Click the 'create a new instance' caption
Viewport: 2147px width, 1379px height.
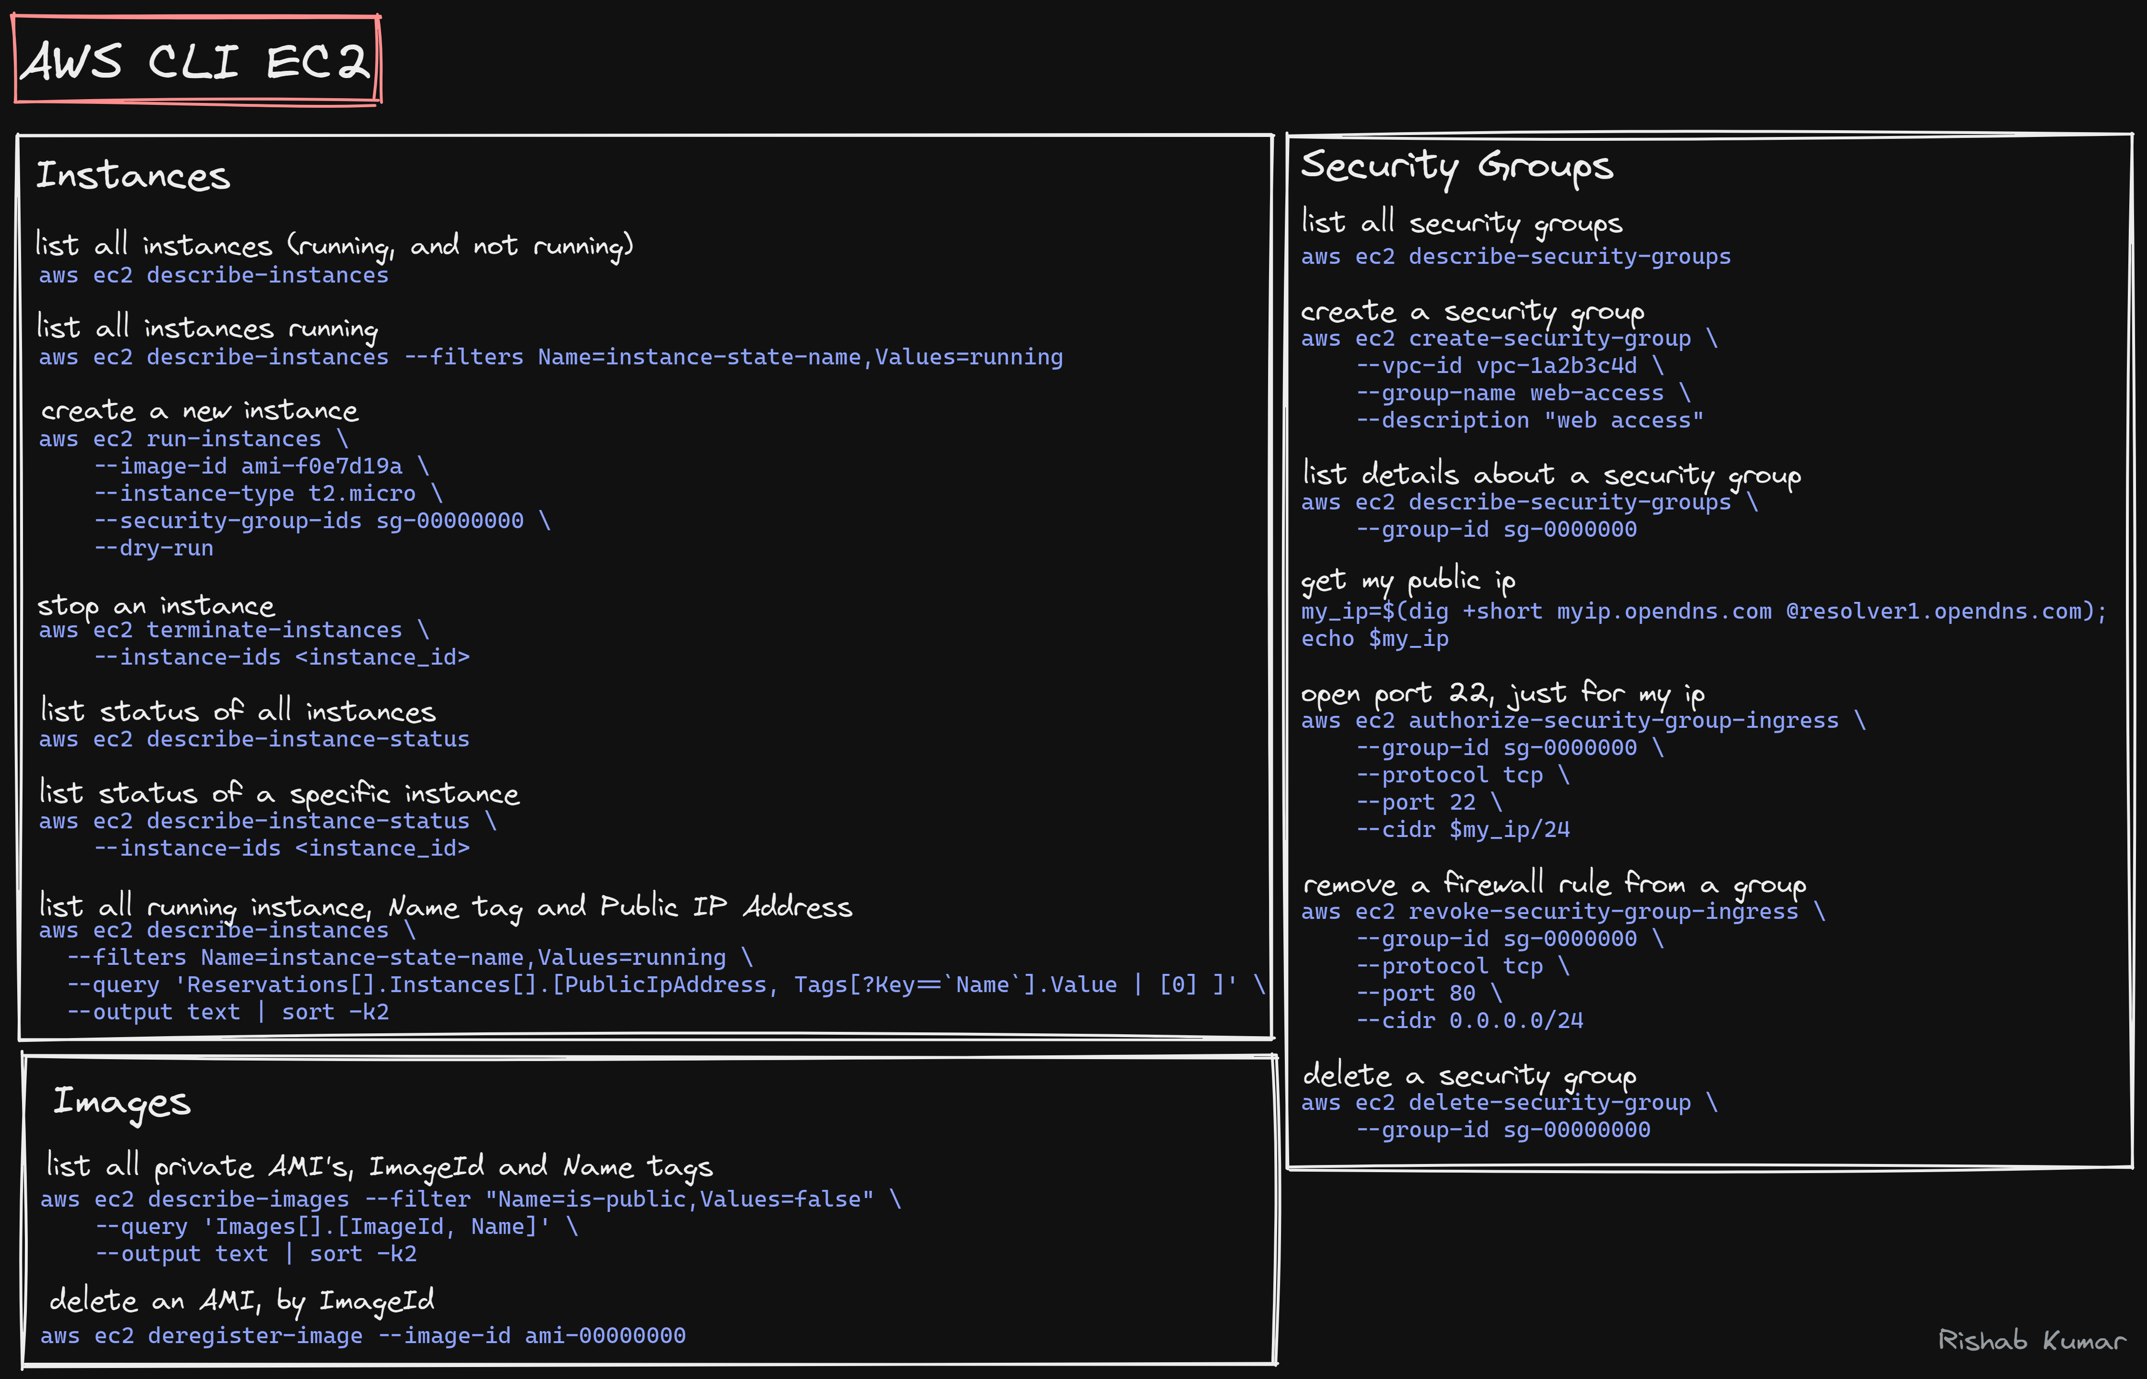(201, 410)
